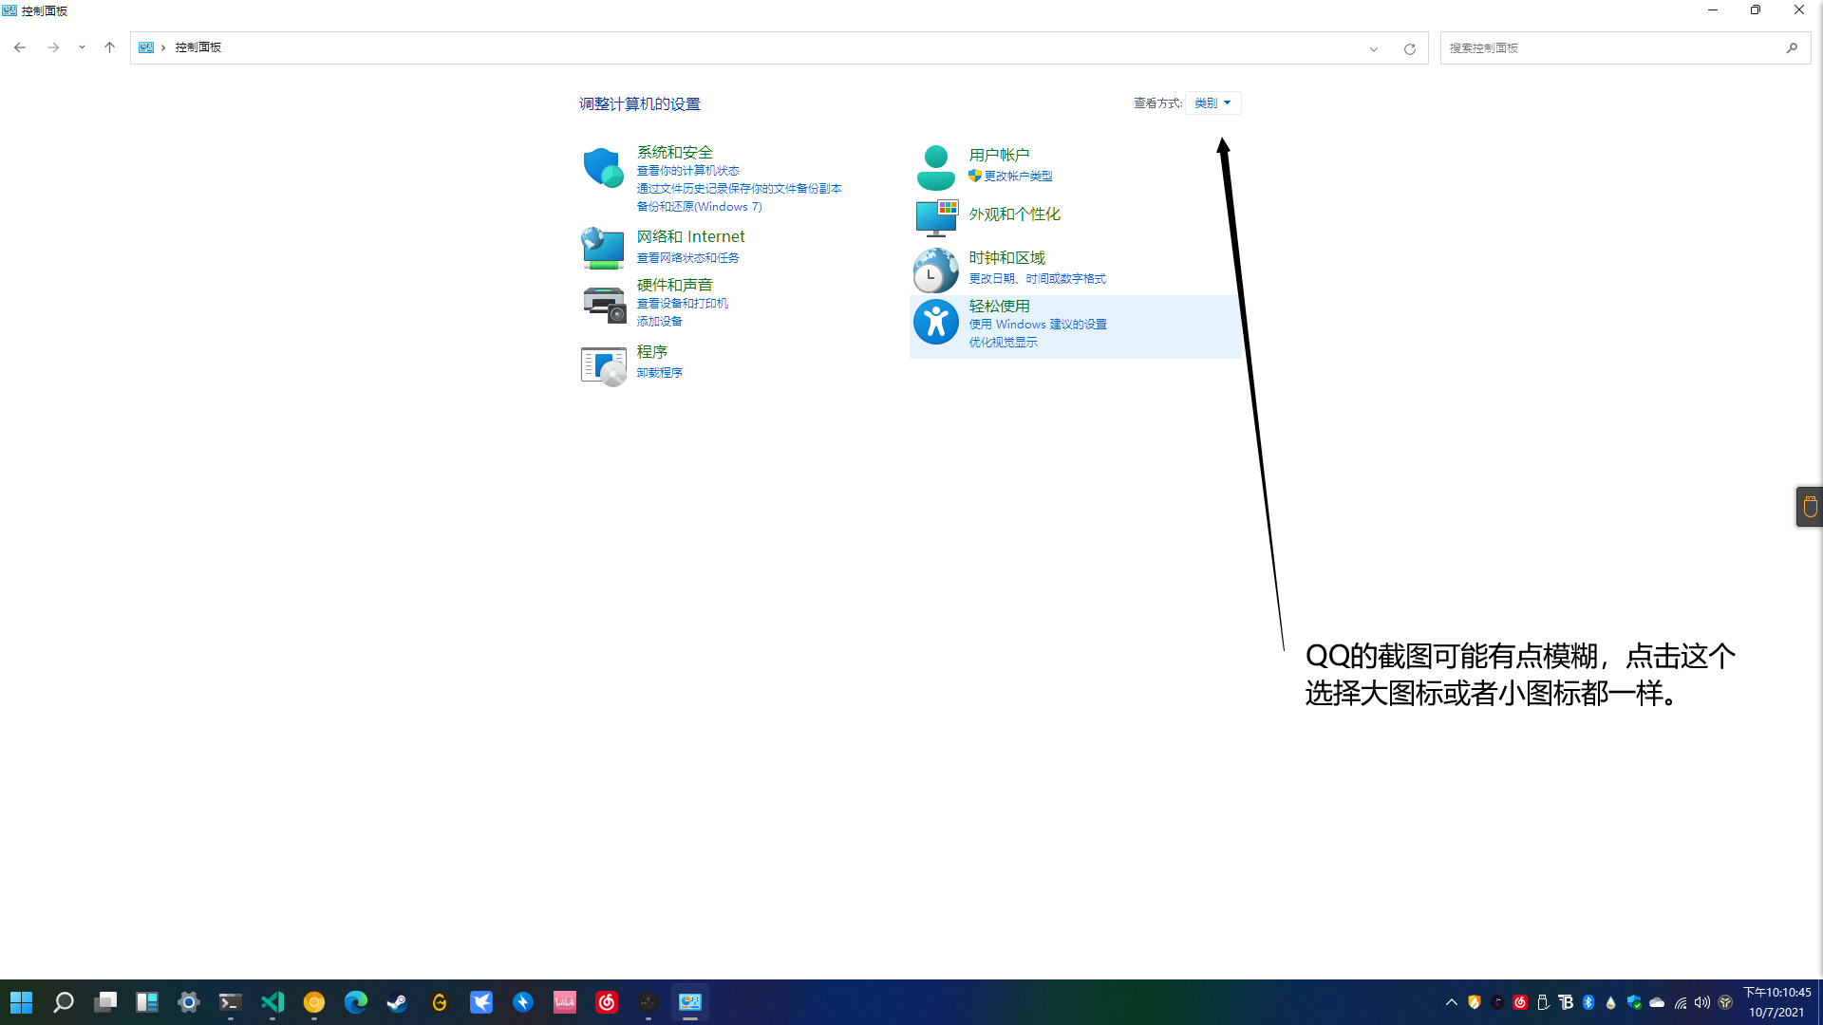Click the 卸载程序 uninstall link

659,373
